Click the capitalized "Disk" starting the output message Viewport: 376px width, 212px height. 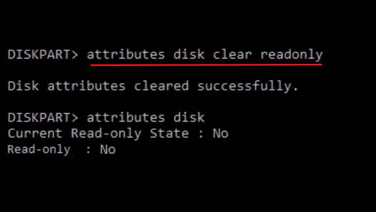pyautogui.click(x=23, y=86)
